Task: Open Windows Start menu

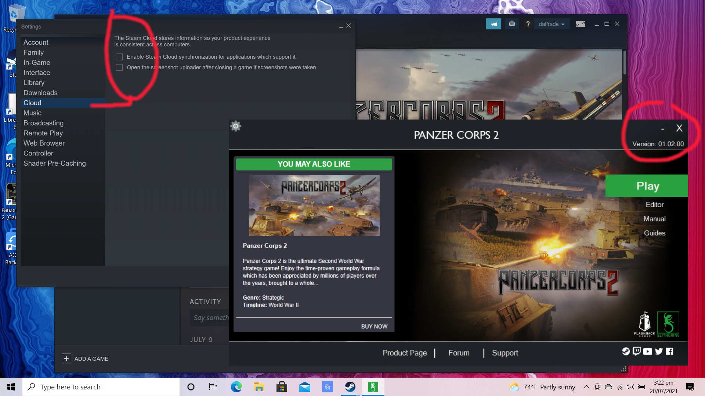Action: tap(11, 387)
